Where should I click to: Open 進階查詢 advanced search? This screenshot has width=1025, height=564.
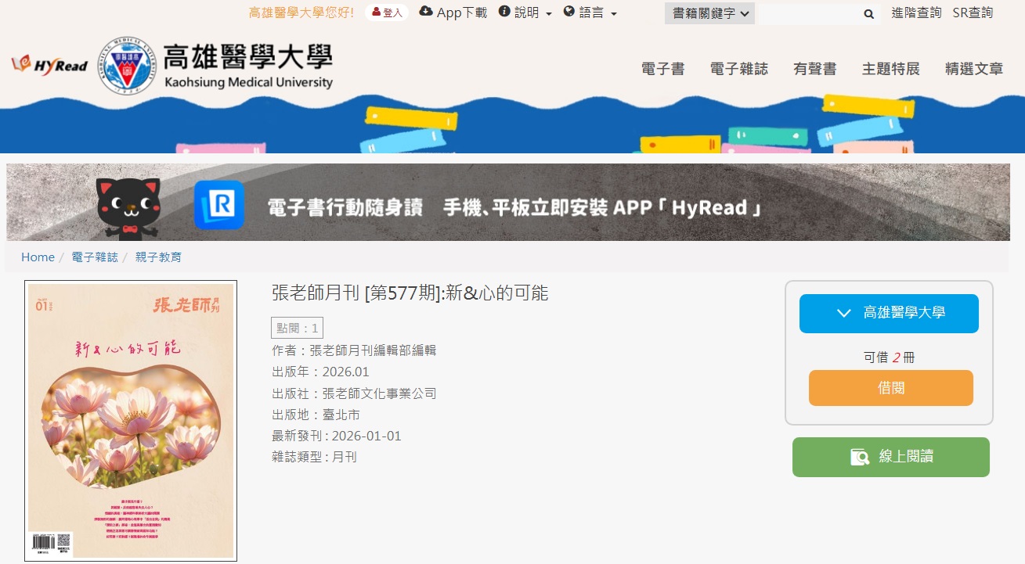tap(915, 13)
